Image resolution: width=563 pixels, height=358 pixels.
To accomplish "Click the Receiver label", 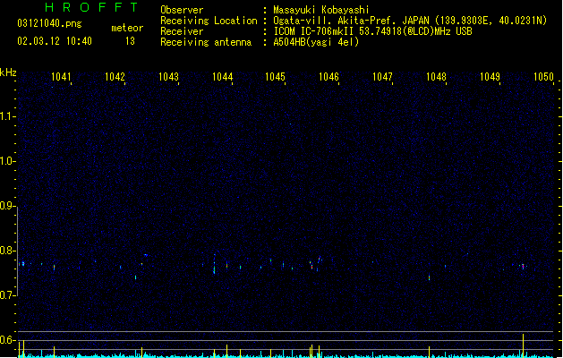I will (182, 31).
